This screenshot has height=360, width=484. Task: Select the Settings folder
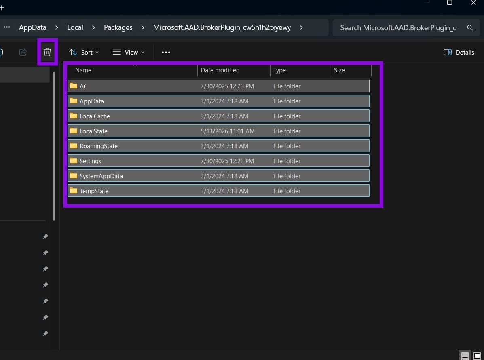click(218, 161)
